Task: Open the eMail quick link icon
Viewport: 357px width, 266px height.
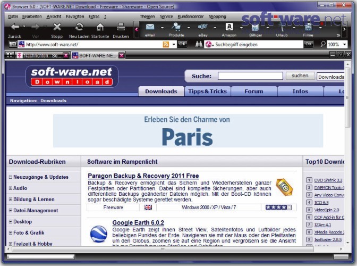Action: (150, 27)
